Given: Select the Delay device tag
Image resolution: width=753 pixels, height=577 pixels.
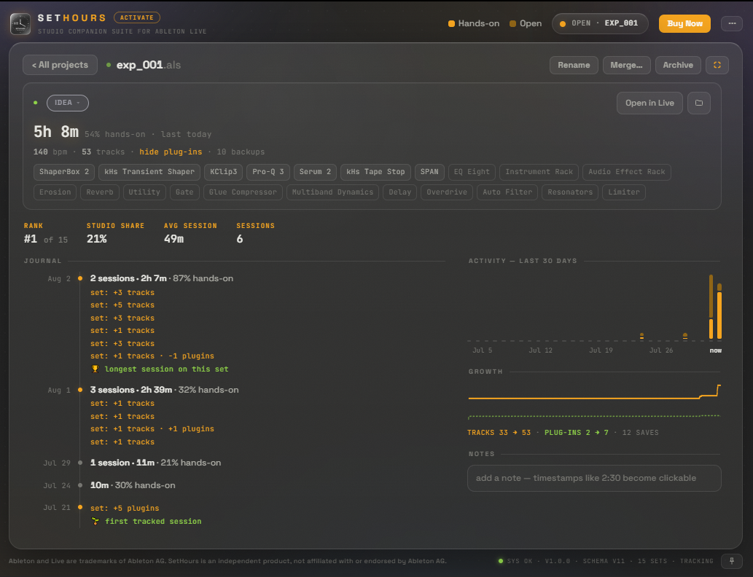Looking at the screenshot, I should coord(399,192).
